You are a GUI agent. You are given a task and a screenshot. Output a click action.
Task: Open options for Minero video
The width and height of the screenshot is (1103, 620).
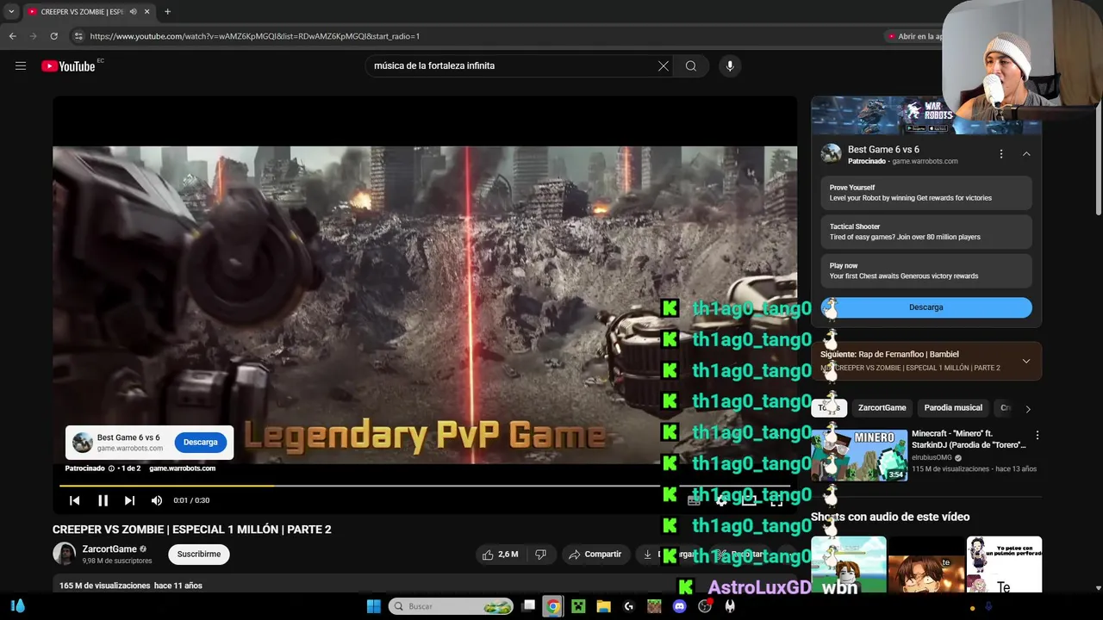click(1038, 436)
